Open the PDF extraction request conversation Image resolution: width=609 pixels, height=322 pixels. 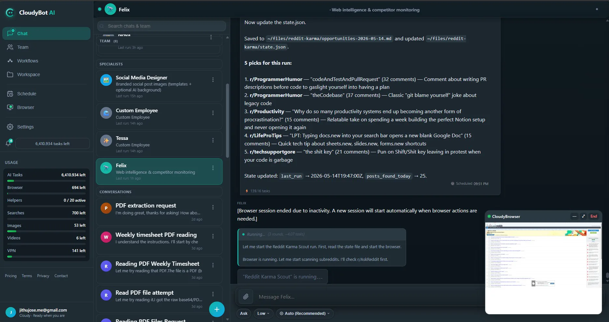coord(159,212)
